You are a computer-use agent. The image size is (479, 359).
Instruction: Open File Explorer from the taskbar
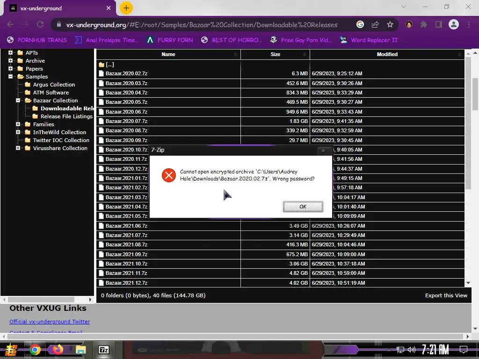pyautogui.click(x=80, y=350)
